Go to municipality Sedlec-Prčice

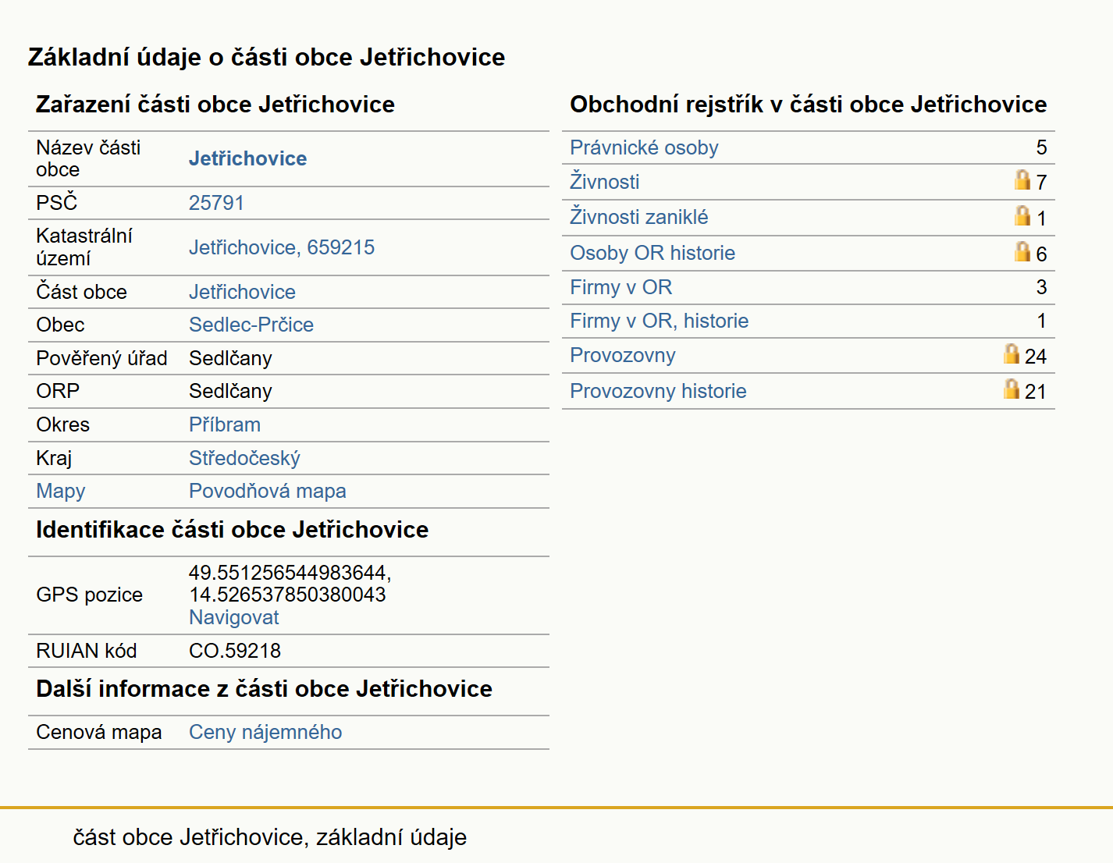pyautogui.click(x=251, y=325)
